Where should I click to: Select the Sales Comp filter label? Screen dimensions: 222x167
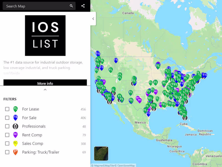click(x=32, y=144)
